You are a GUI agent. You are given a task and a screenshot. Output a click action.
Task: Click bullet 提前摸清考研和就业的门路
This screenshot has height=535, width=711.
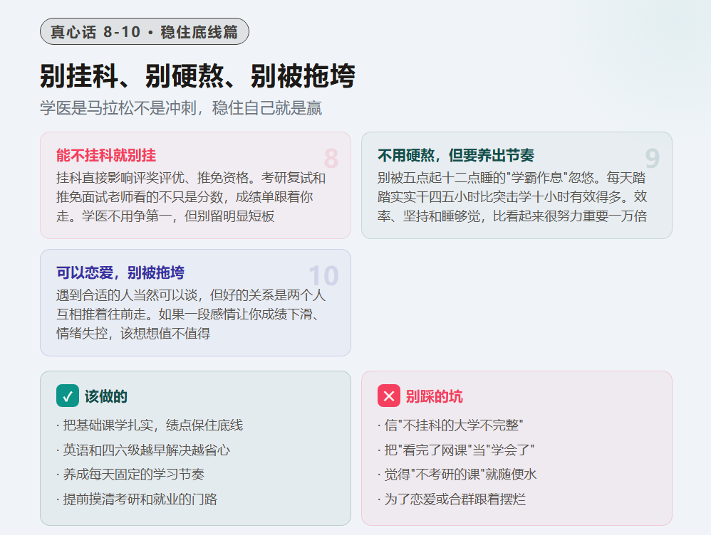click(137, 499)
